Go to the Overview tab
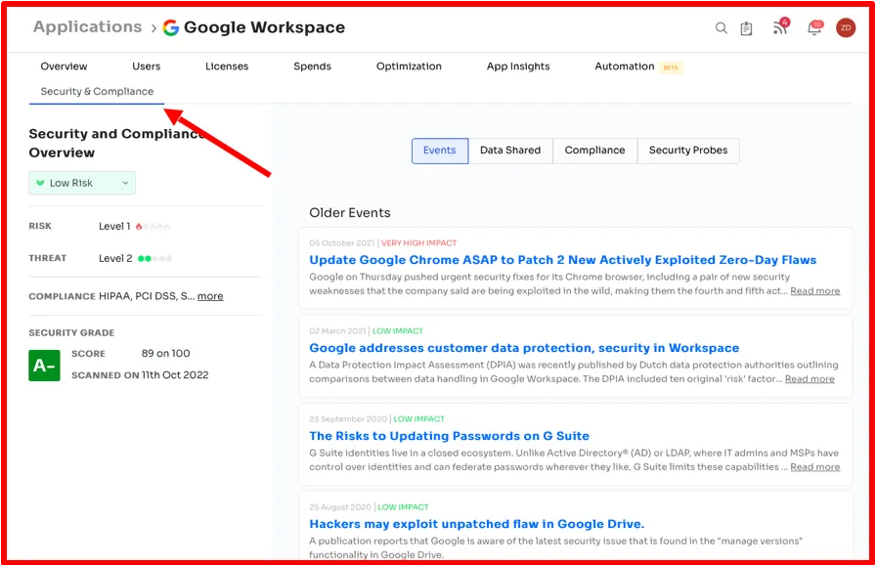The image size is (876, 565). [64, 66]
